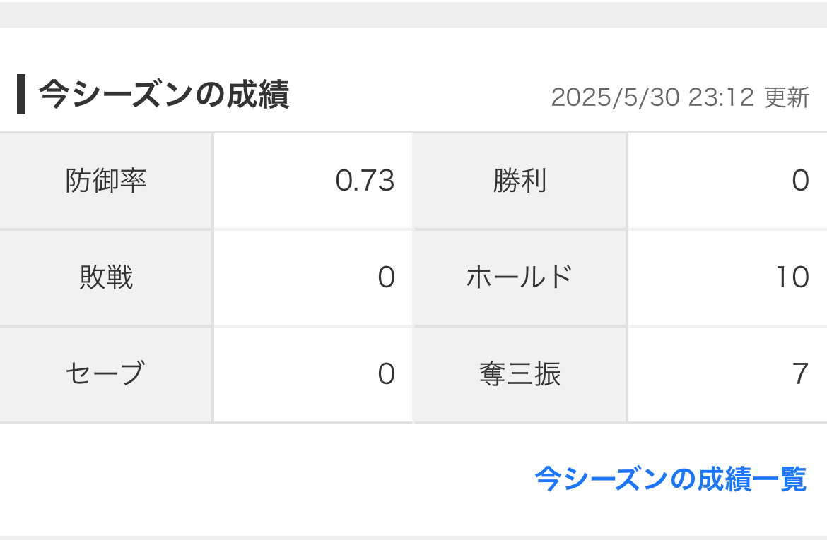Click the 更新 label after the timestamp
This screenshot has height=540, width=827.
coord(787,97)
